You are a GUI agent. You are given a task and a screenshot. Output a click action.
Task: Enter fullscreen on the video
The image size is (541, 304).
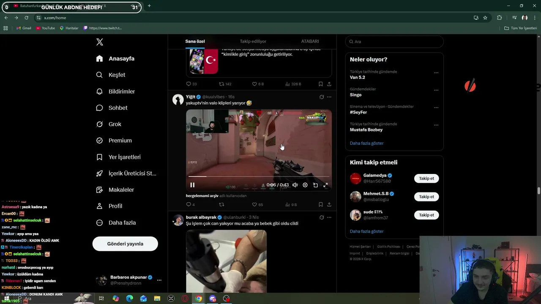pos(325,185)
